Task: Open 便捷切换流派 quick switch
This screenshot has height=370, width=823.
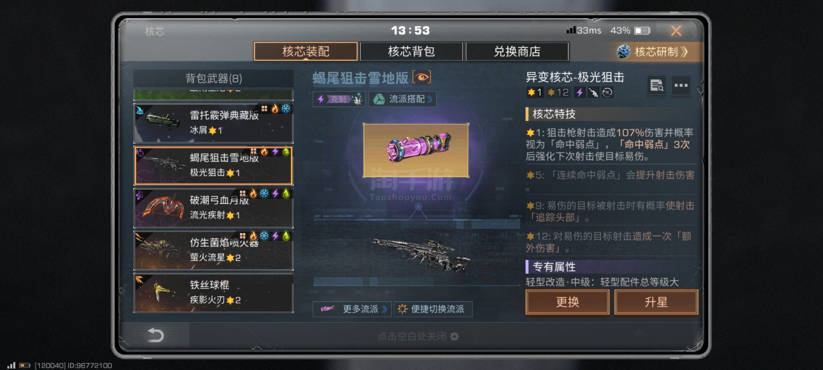Action: tap(433, 309)
